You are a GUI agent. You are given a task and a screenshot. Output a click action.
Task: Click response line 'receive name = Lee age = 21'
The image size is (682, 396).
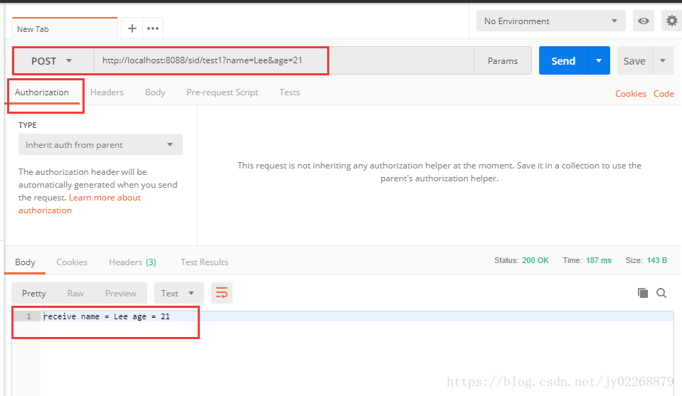(x=107, y=316)
